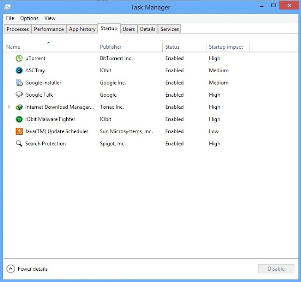Viewport: 301px width, 282px height.
Task: Click High impact value for Search Protection
Action: click(x=214, y=144)
